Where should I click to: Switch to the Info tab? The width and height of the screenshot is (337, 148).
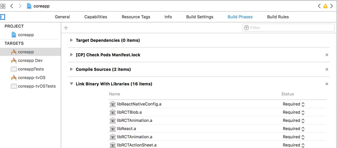[168, 17]
